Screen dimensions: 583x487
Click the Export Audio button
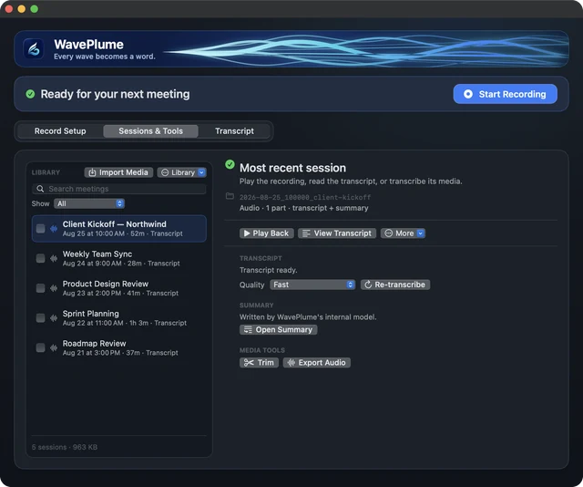pyautogui.click(x=317, y=363)
